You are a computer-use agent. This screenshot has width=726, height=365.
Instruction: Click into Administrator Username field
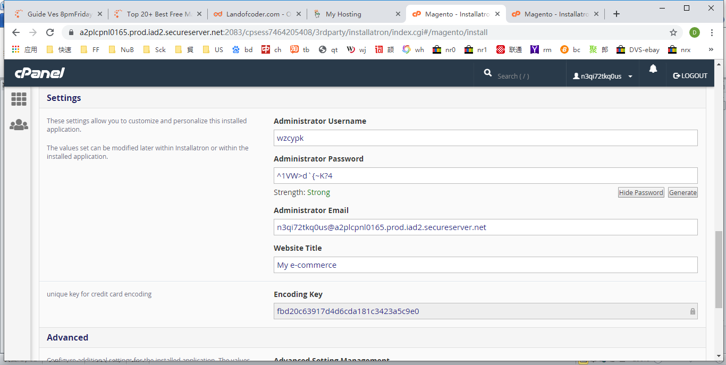486,138
